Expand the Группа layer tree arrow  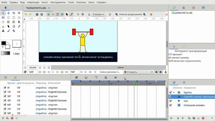coord(174,92)
